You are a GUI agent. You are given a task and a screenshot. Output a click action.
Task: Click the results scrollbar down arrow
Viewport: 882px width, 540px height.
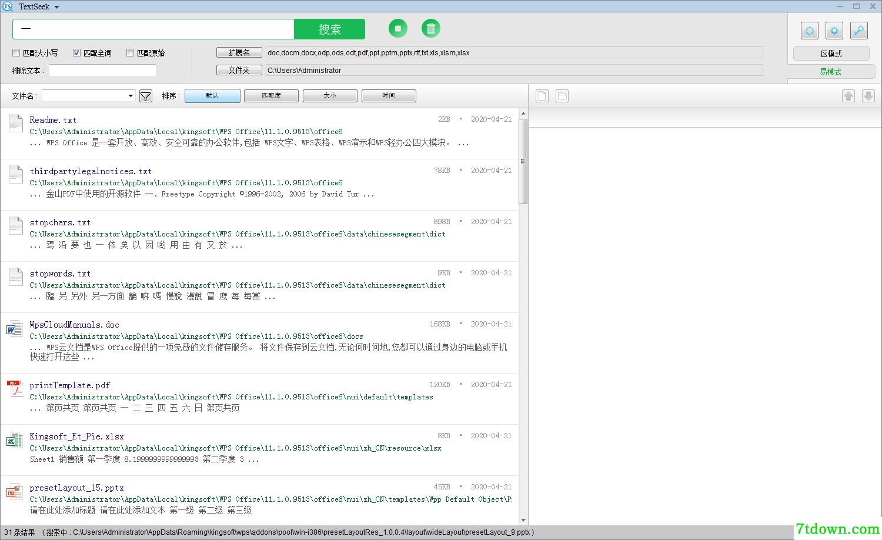[523, 520]
